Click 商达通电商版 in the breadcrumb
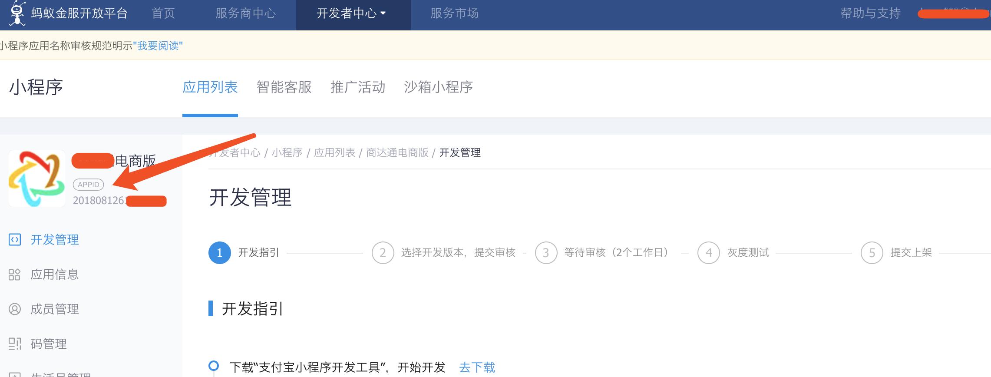This screenshot has height=377, width=991. tap(397, 153)
